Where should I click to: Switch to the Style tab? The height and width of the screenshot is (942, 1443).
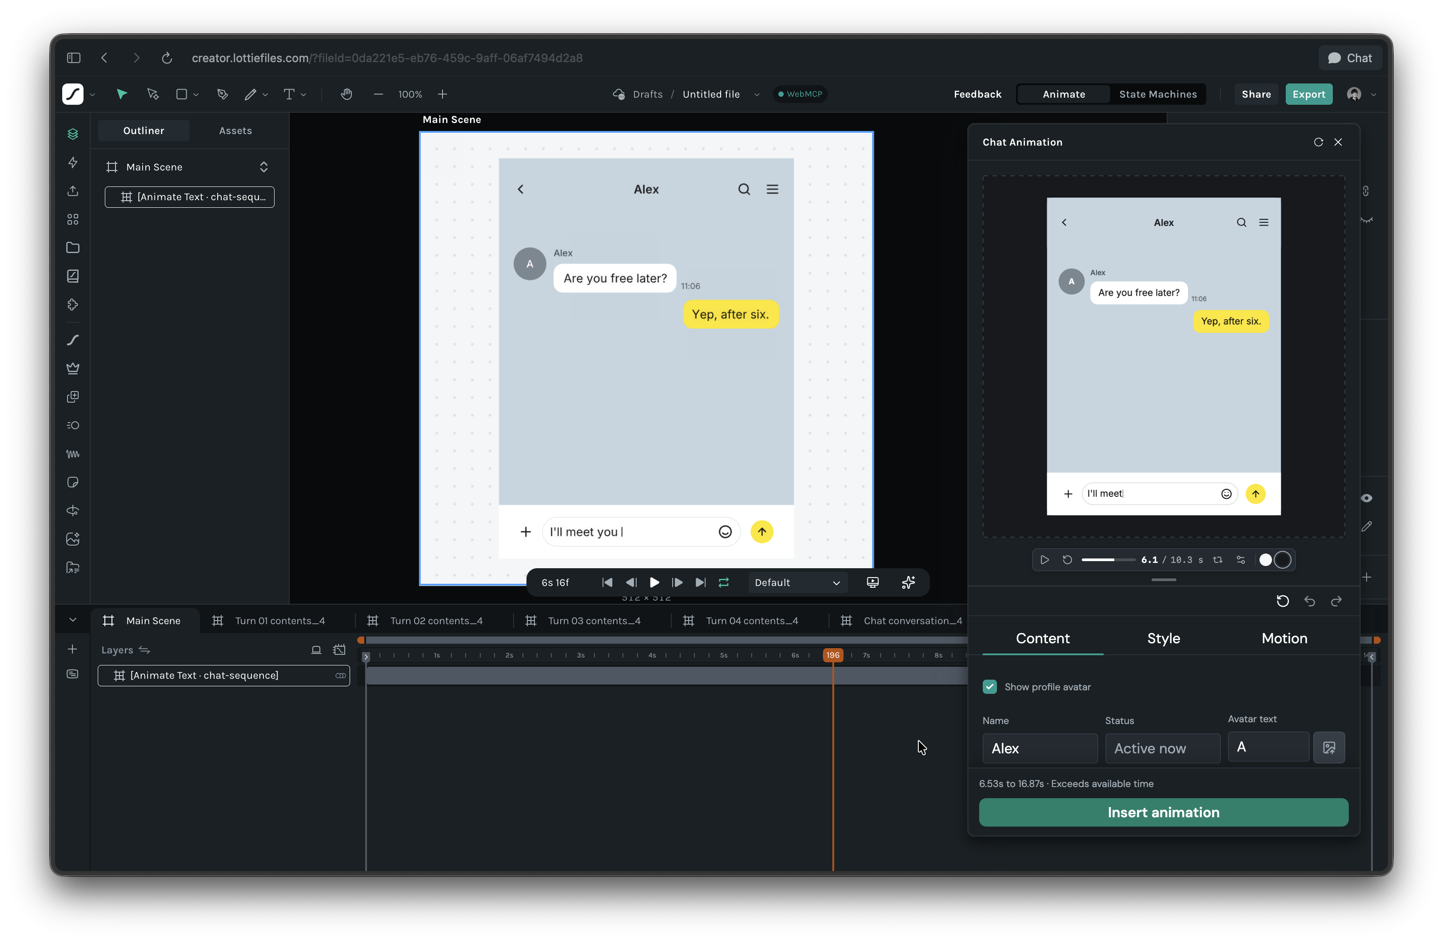(1164, 638)
